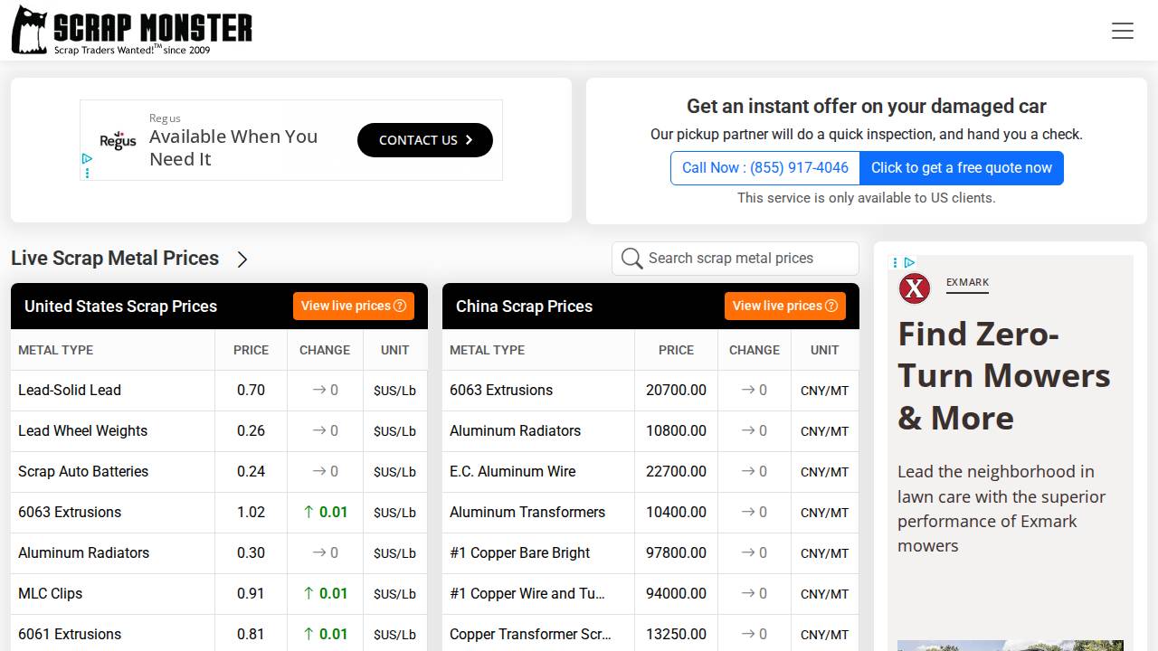Click Call Now phone number button
The height and width of the screenshot is (651, 1158).
tap(764, 168)
